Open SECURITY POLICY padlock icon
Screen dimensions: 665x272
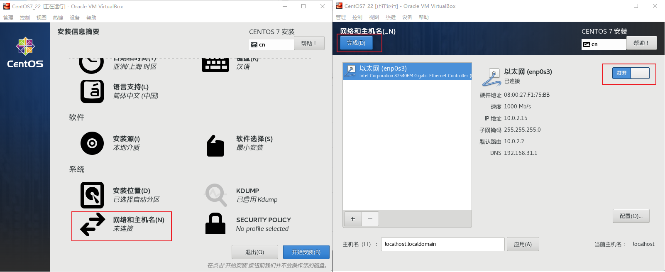pos(215,224)
